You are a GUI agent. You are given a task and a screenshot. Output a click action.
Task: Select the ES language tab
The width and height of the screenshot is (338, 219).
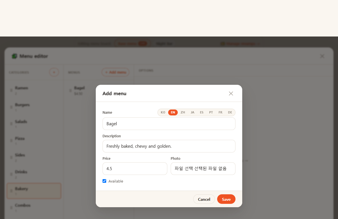[202, 112]
